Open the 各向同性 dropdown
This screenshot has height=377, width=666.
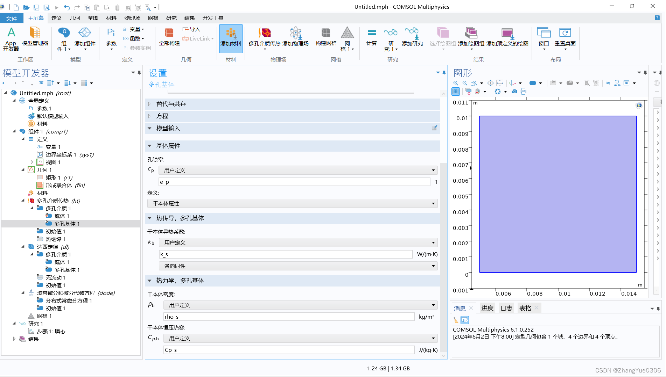[298, 266]
